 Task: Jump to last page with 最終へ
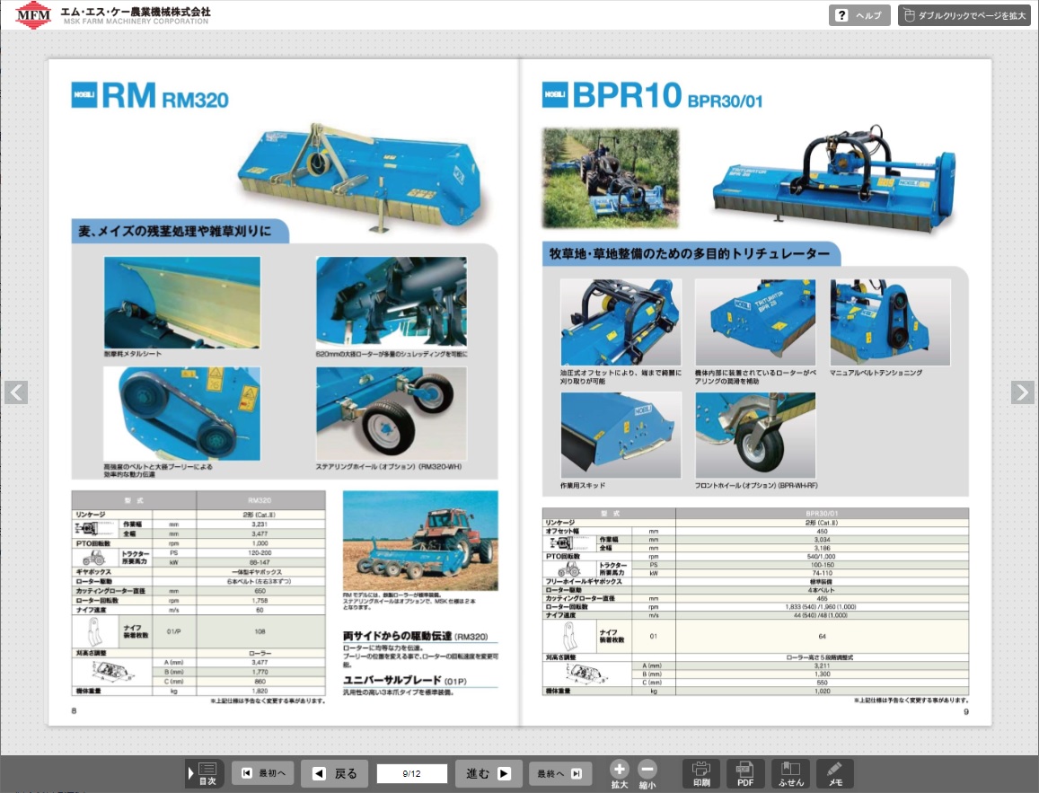(560, 773)
